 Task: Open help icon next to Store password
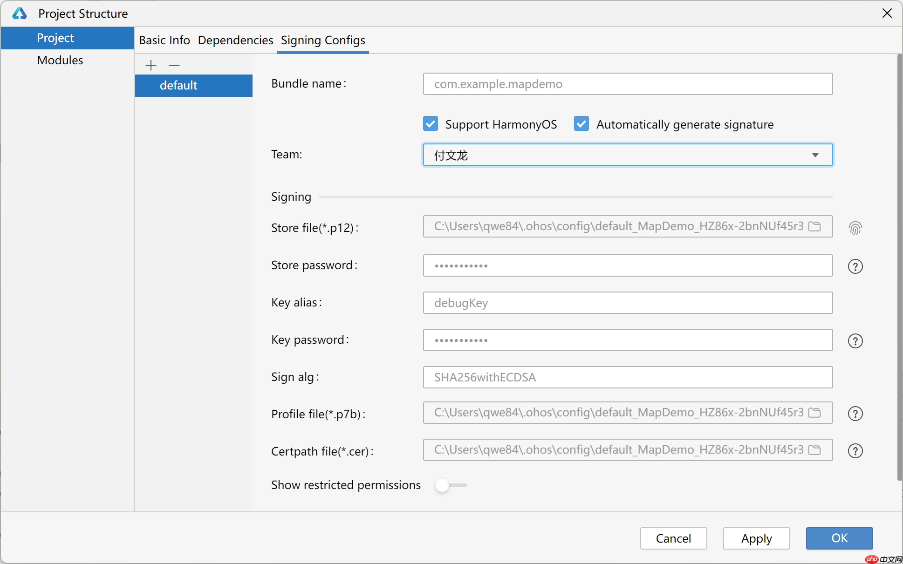[855, 266]
